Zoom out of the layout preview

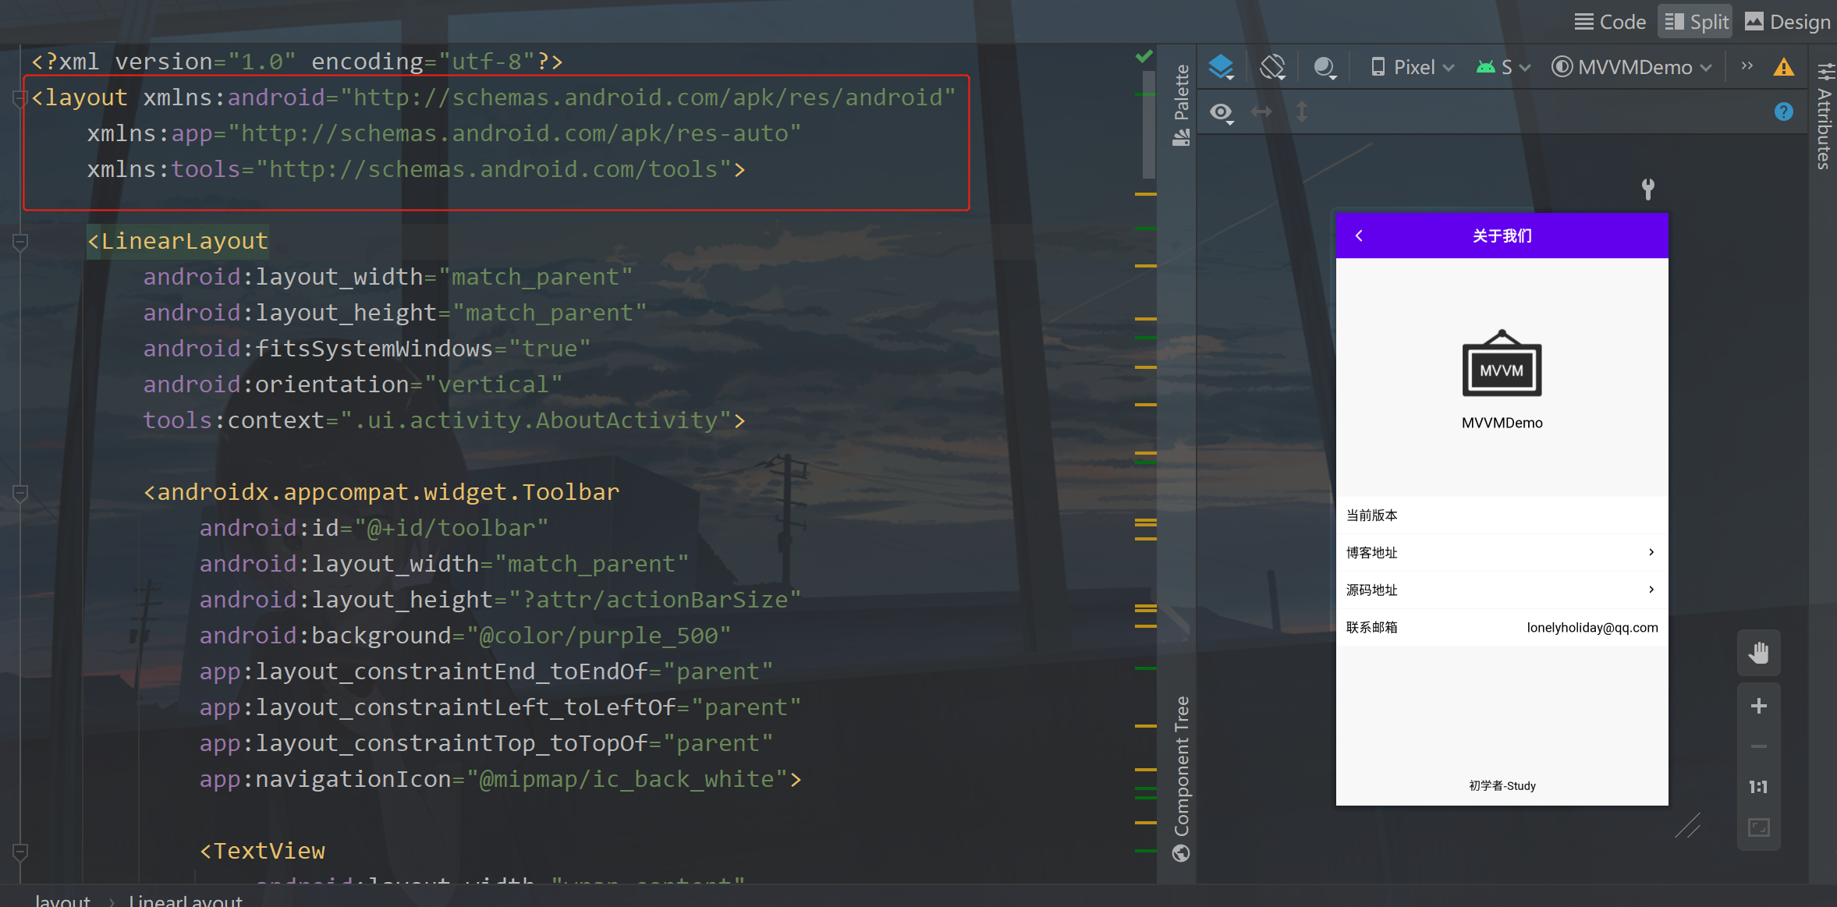[1759, 746]
